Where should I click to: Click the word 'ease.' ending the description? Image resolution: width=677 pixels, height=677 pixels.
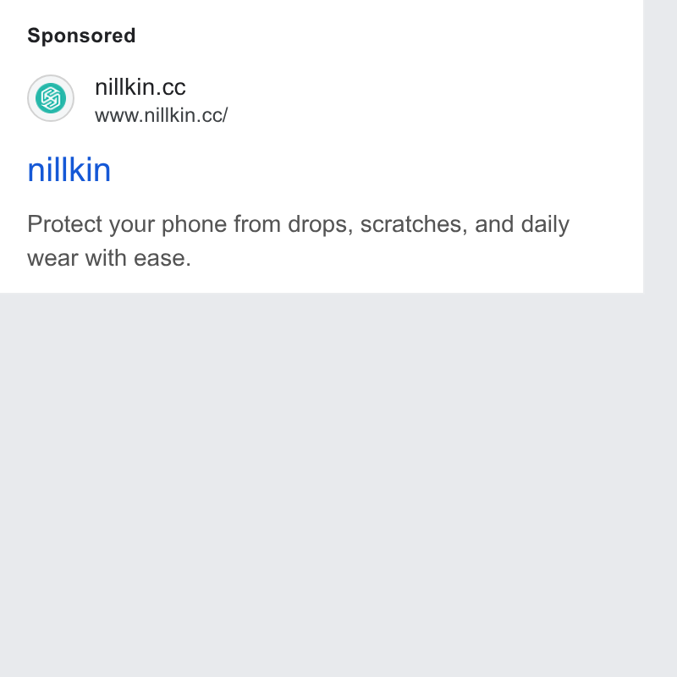tap(162, 258)
